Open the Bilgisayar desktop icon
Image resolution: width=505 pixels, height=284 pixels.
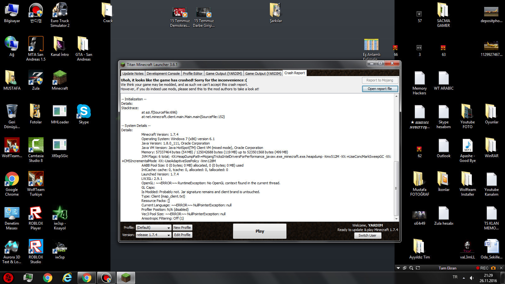click(x=12, y=13)
